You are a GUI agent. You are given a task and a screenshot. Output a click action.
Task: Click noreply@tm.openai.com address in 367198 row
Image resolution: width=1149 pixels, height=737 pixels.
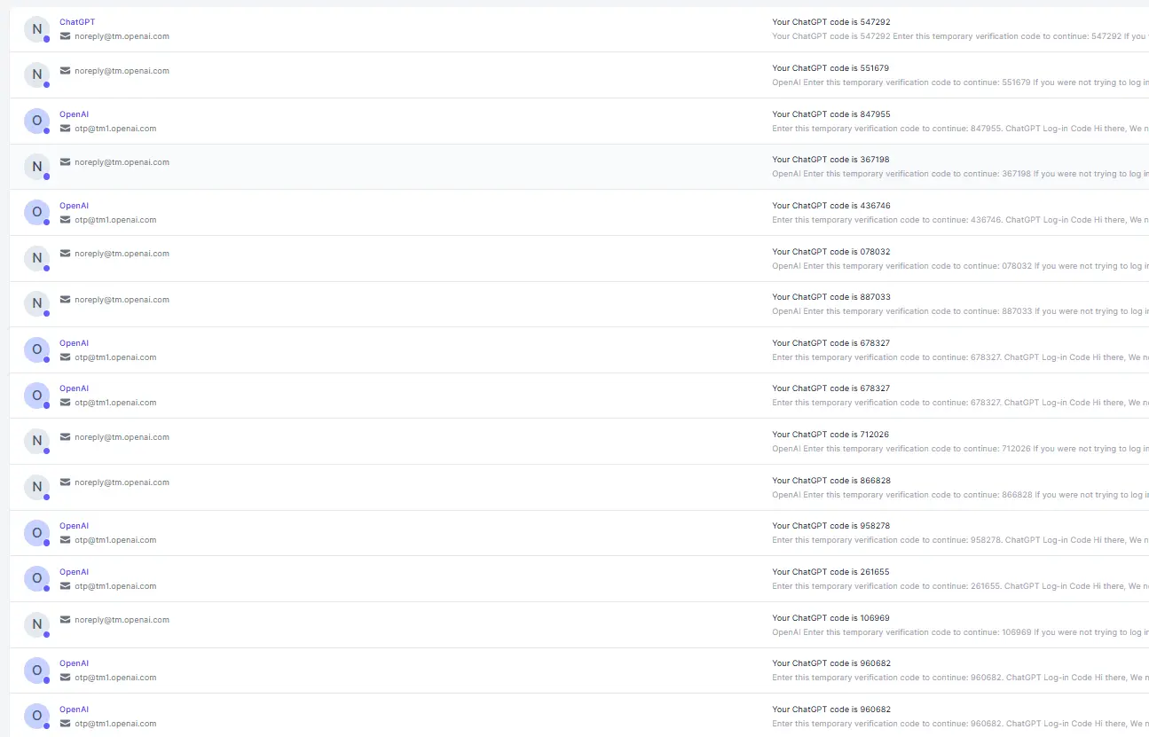(122, 162)
